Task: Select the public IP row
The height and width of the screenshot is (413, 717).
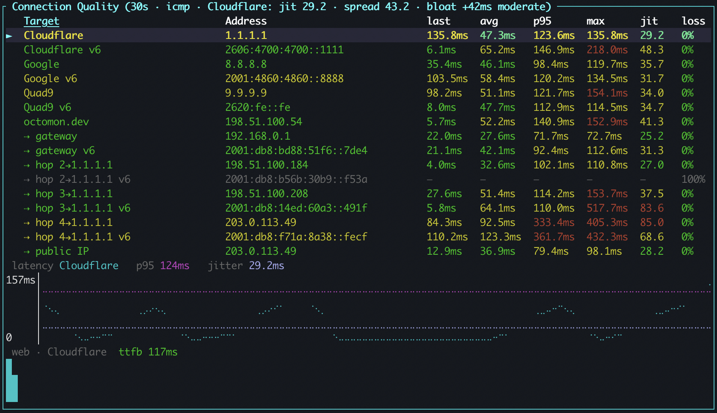Action: [x=358, y=251]
